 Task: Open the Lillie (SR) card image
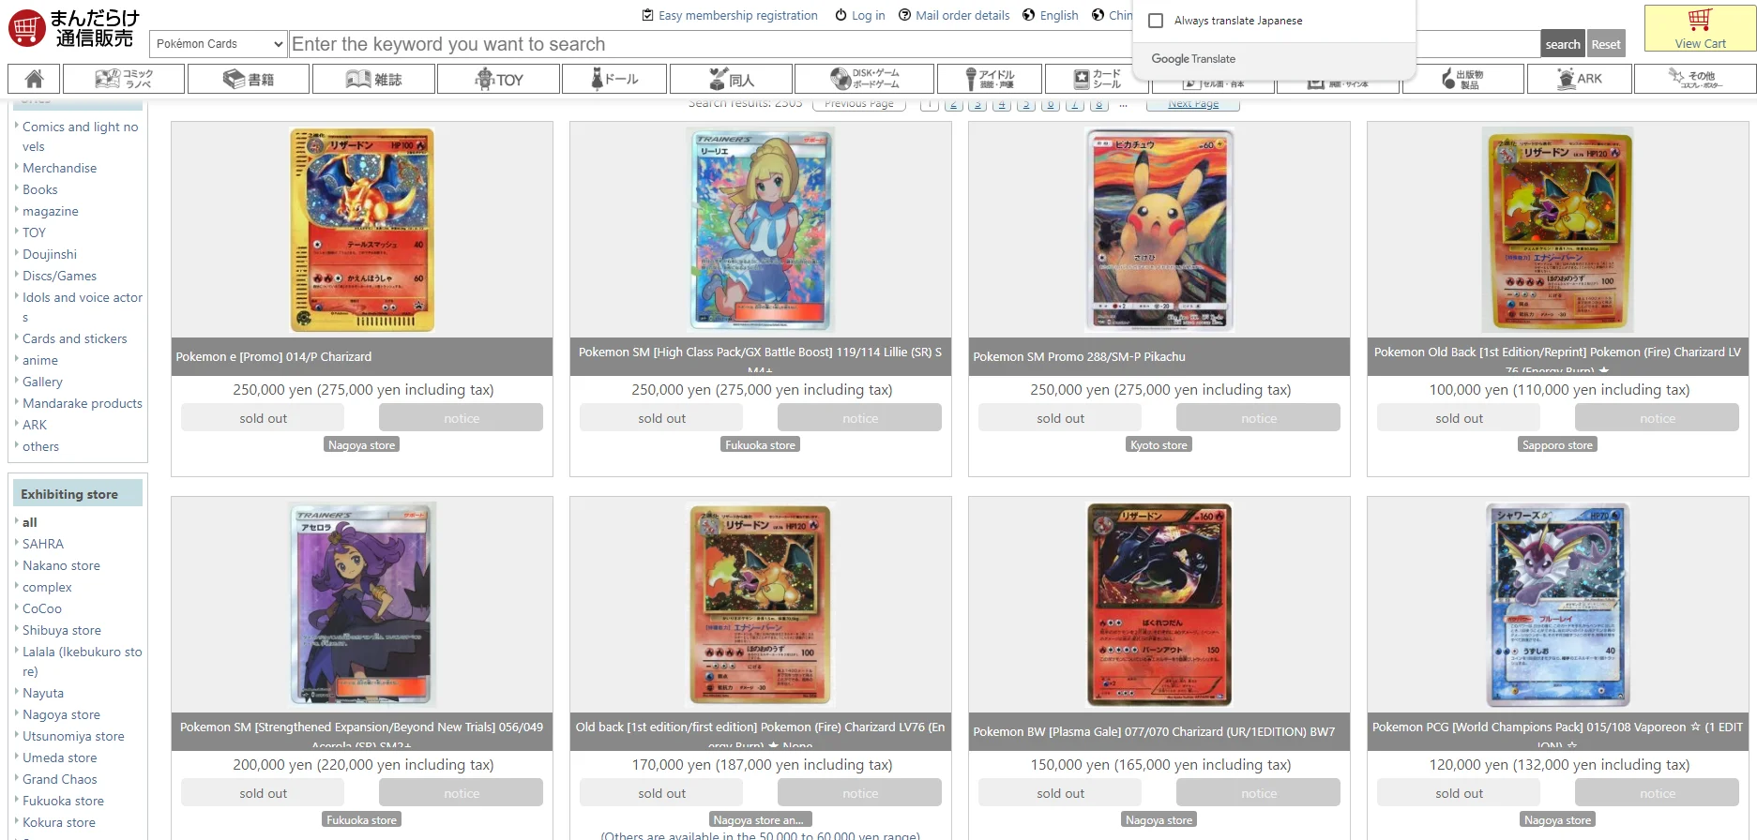(761, 230)
